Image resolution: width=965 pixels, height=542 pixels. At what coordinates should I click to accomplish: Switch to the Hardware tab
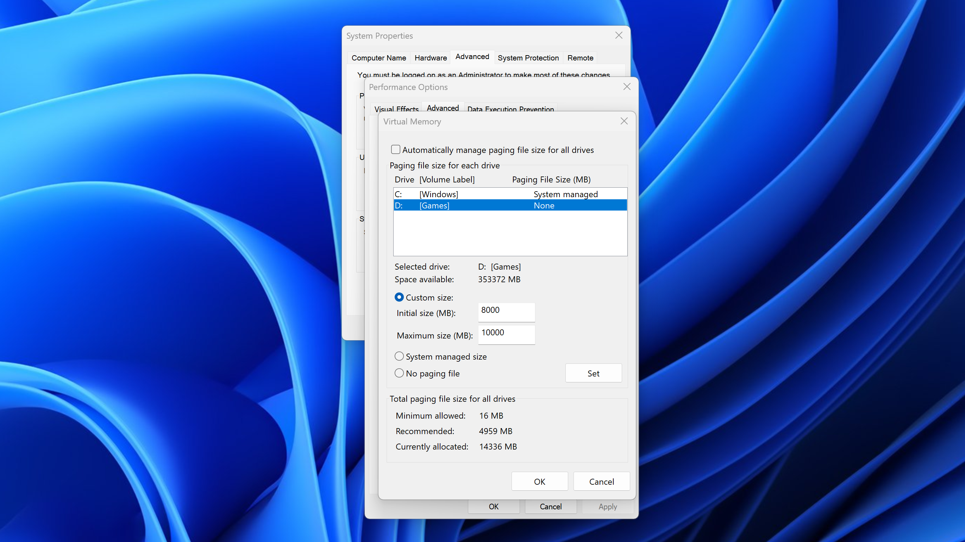(430, 58)
